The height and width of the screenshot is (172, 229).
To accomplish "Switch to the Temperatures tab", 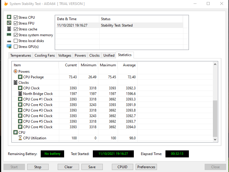I will click(x=20, y=55).
